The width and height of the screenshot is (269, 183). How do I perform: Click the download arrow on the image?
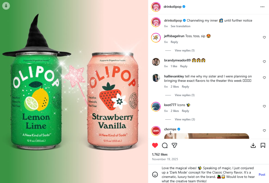click(x=6, y=6)
